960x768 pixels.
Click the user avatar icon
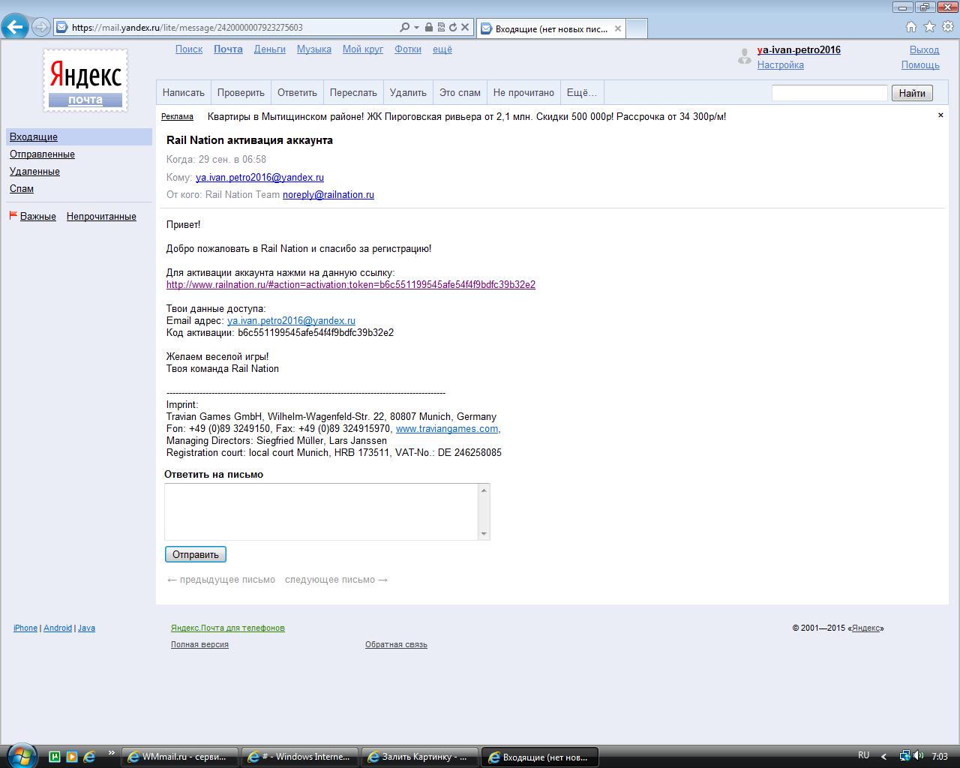744,56
